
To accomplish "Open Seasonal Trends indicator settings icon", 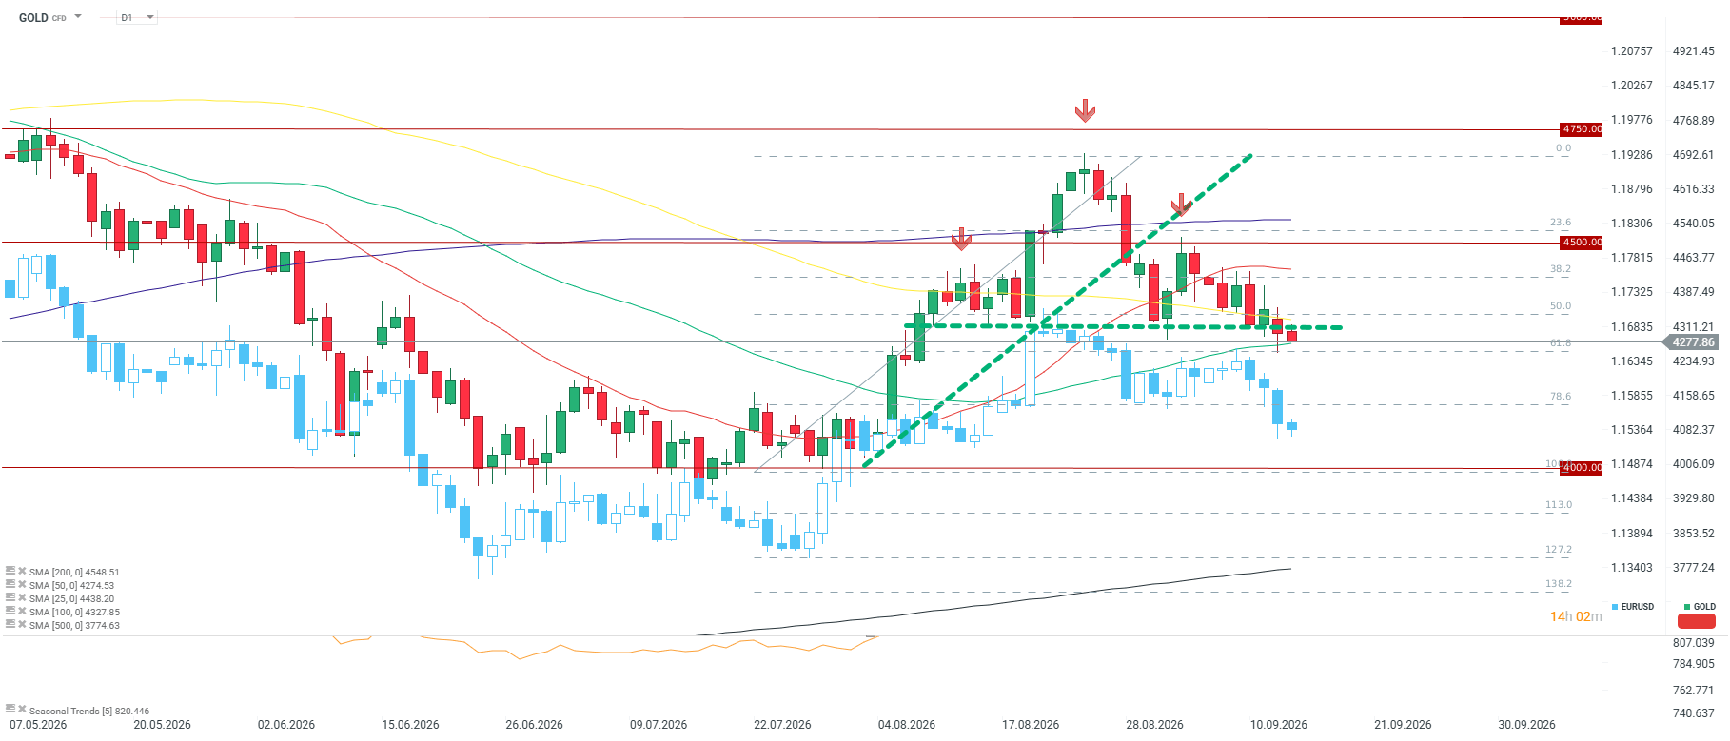I will [x=10, y=709].
